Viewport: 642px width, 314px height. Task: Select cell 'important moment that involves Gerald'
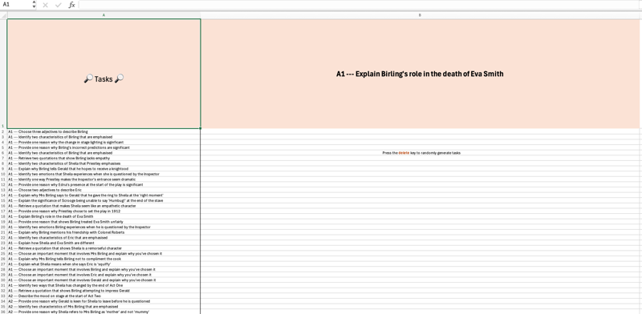pyautogui.click(x=104, y=280)
